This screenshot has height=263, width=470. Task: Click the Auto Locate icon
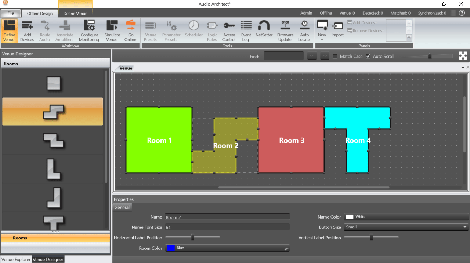(304, 30)
